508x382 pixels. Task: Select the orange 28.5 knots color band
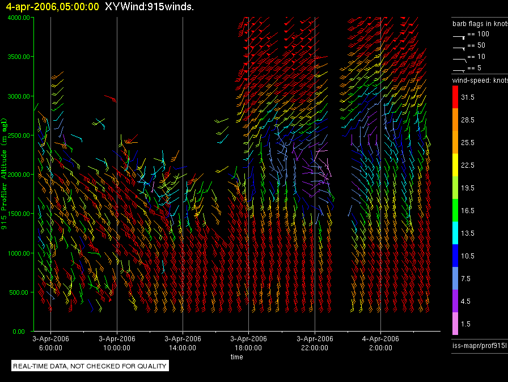[455, 120]
